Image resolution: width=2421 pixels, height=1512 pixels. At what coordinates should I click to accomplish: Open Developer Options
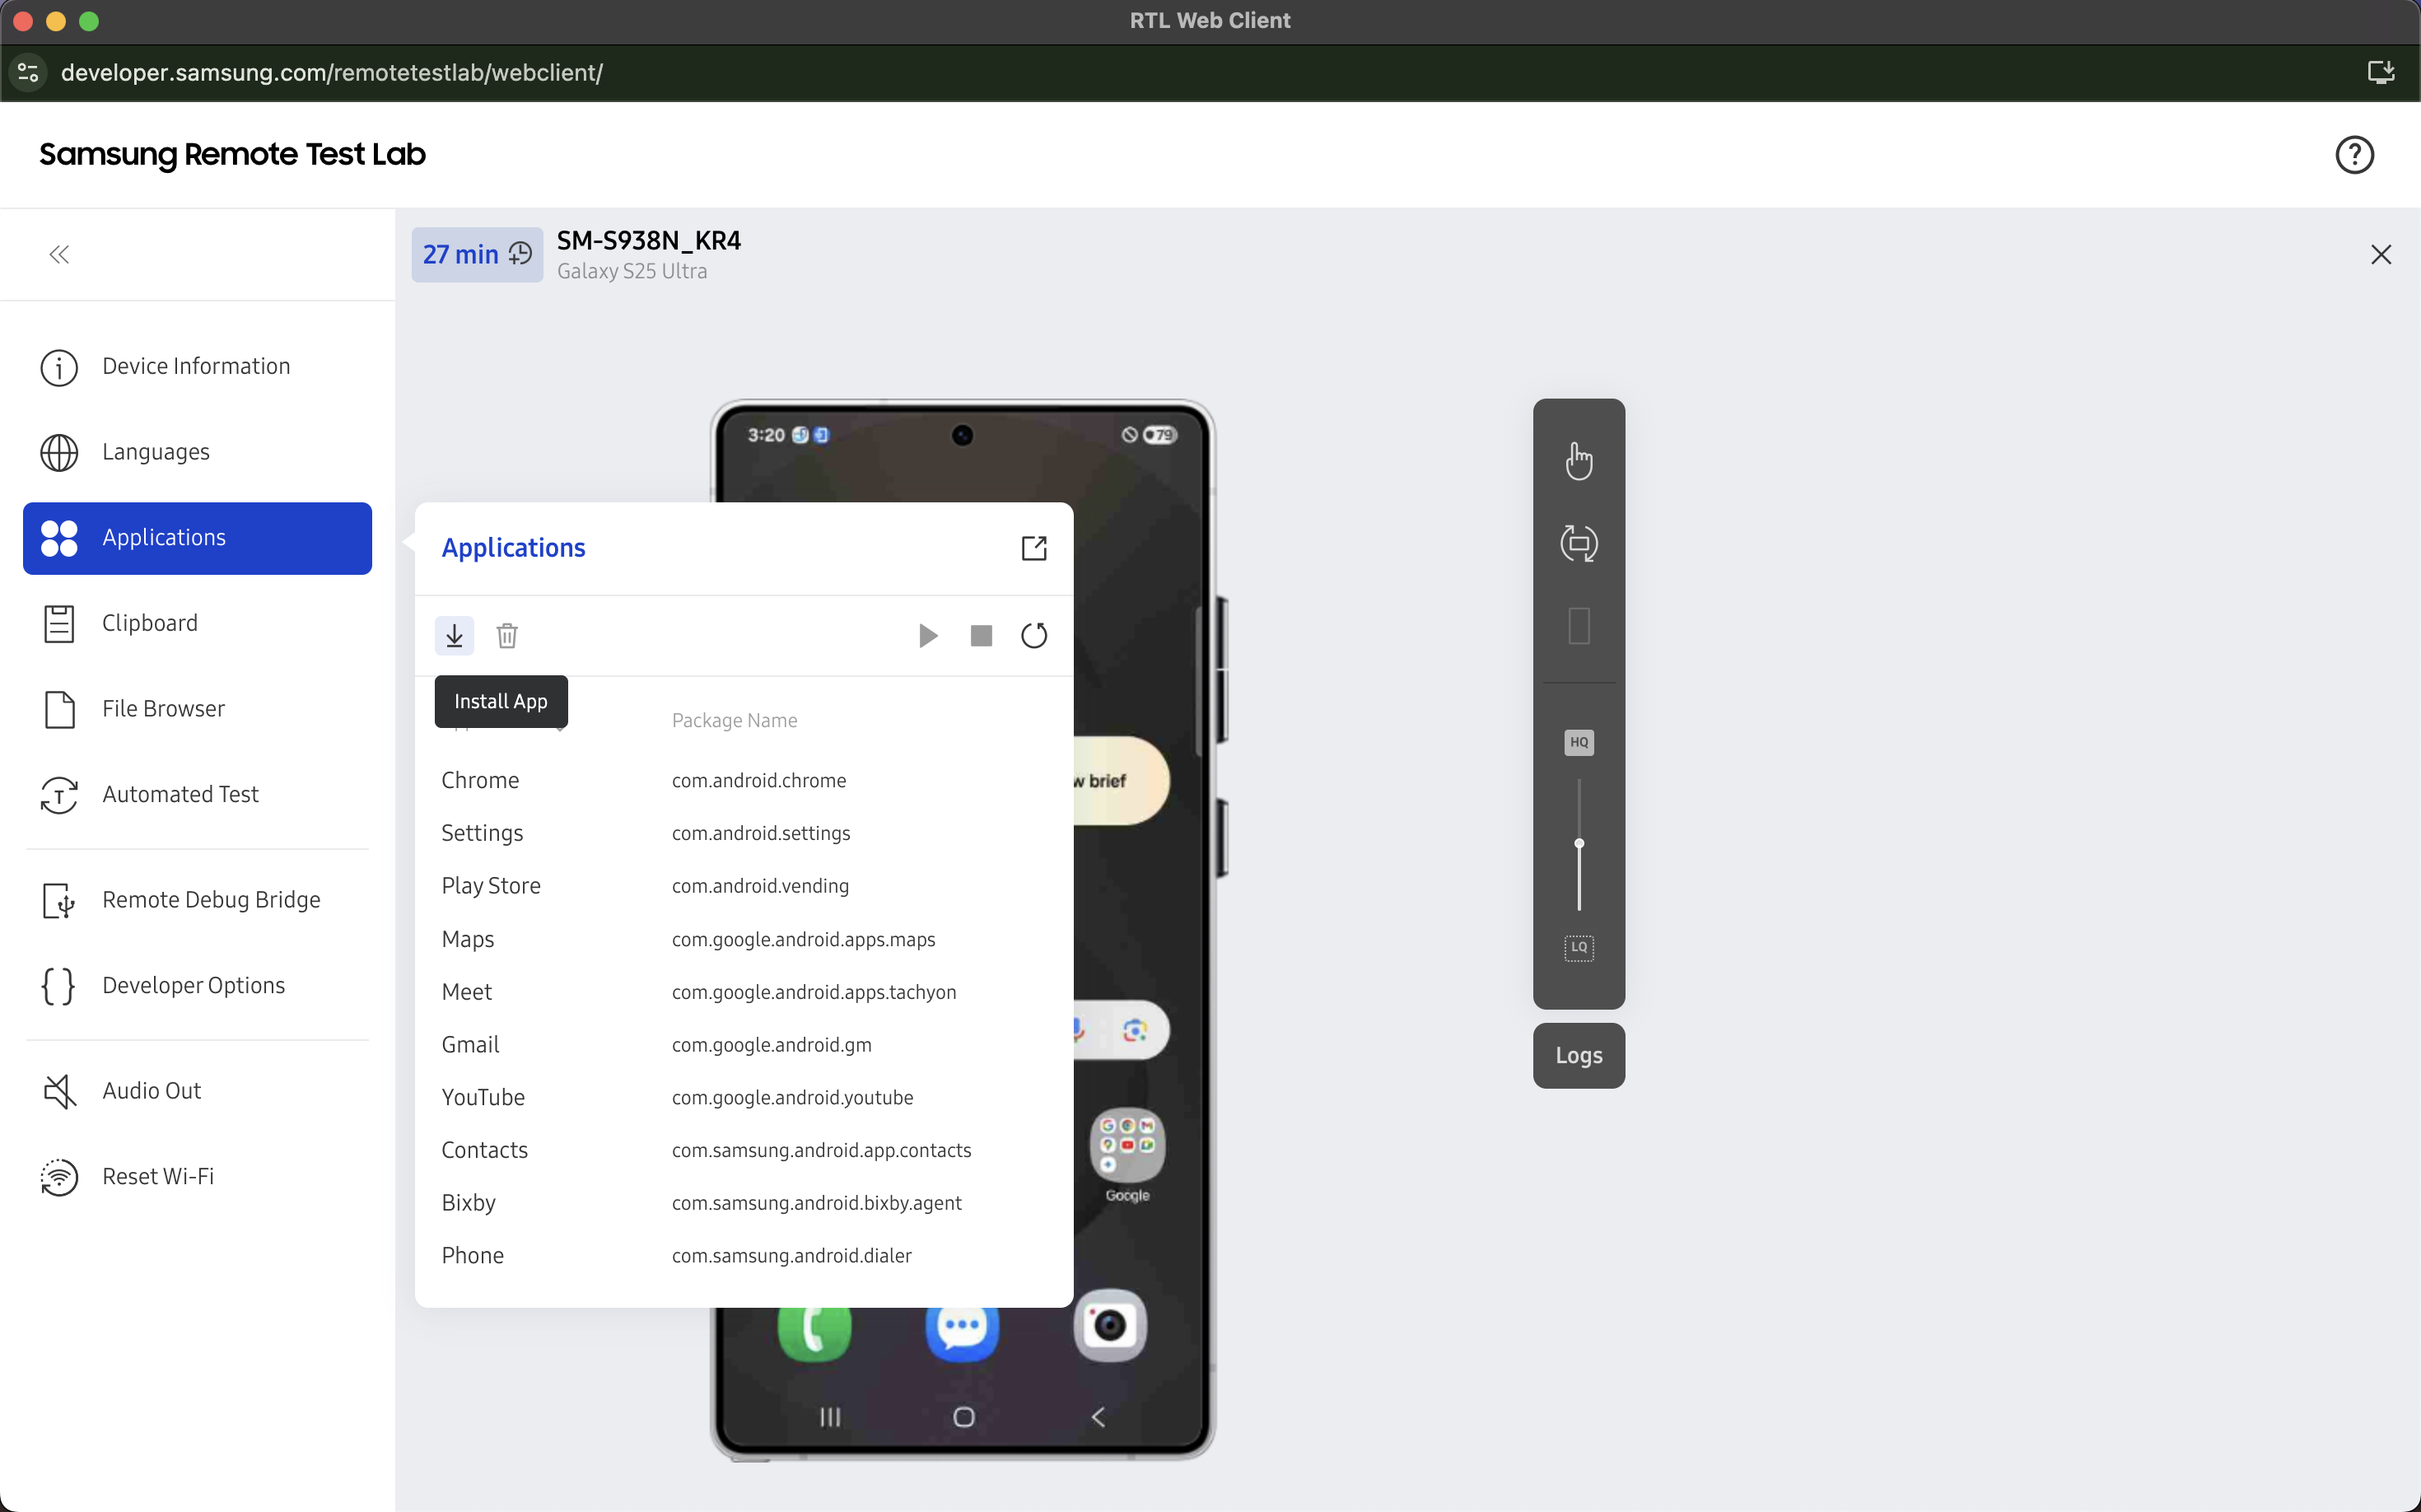point(197,986)
